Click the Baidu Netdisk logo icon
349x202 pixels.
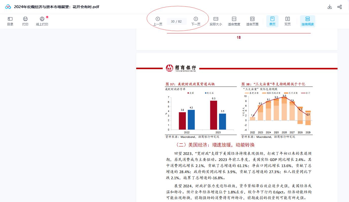click(x=8, y=7)
